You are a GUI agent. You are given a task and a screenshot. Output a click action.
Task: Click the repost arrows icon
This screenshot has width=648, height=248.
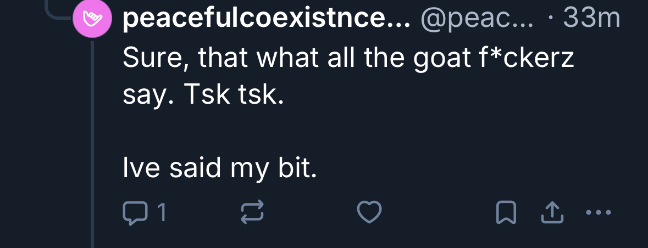(x=253, y=212)
